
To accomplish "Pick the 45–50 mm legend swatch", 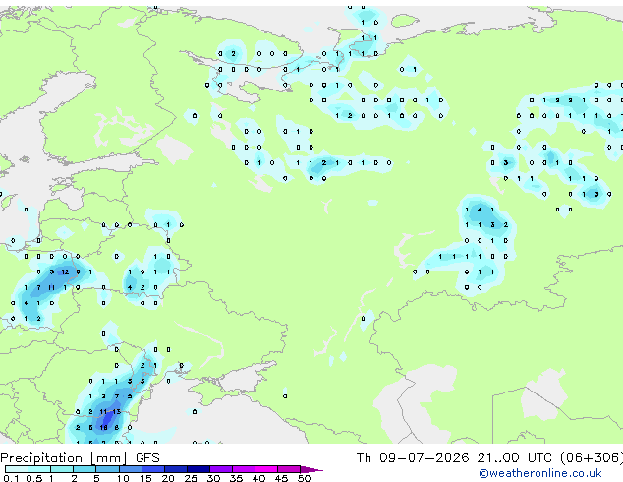I will (289, 469).
